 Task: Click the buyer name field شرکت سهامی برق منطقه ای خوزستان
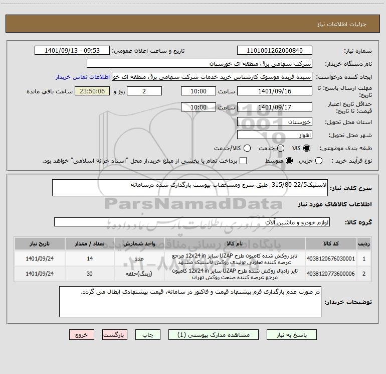(x=200, y=64)
